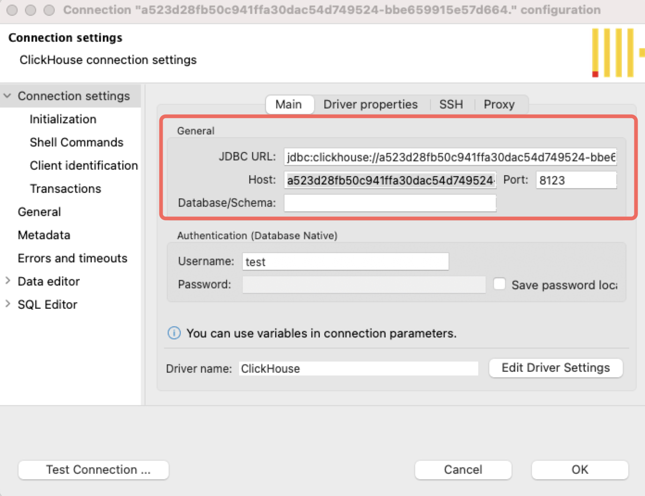Confirm settings with the OK button
The height and width of the screenshot is (496, 645).
(x=580, y=470)
